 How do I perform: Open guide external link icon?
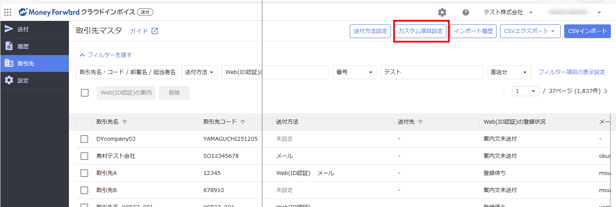point(155,31)
